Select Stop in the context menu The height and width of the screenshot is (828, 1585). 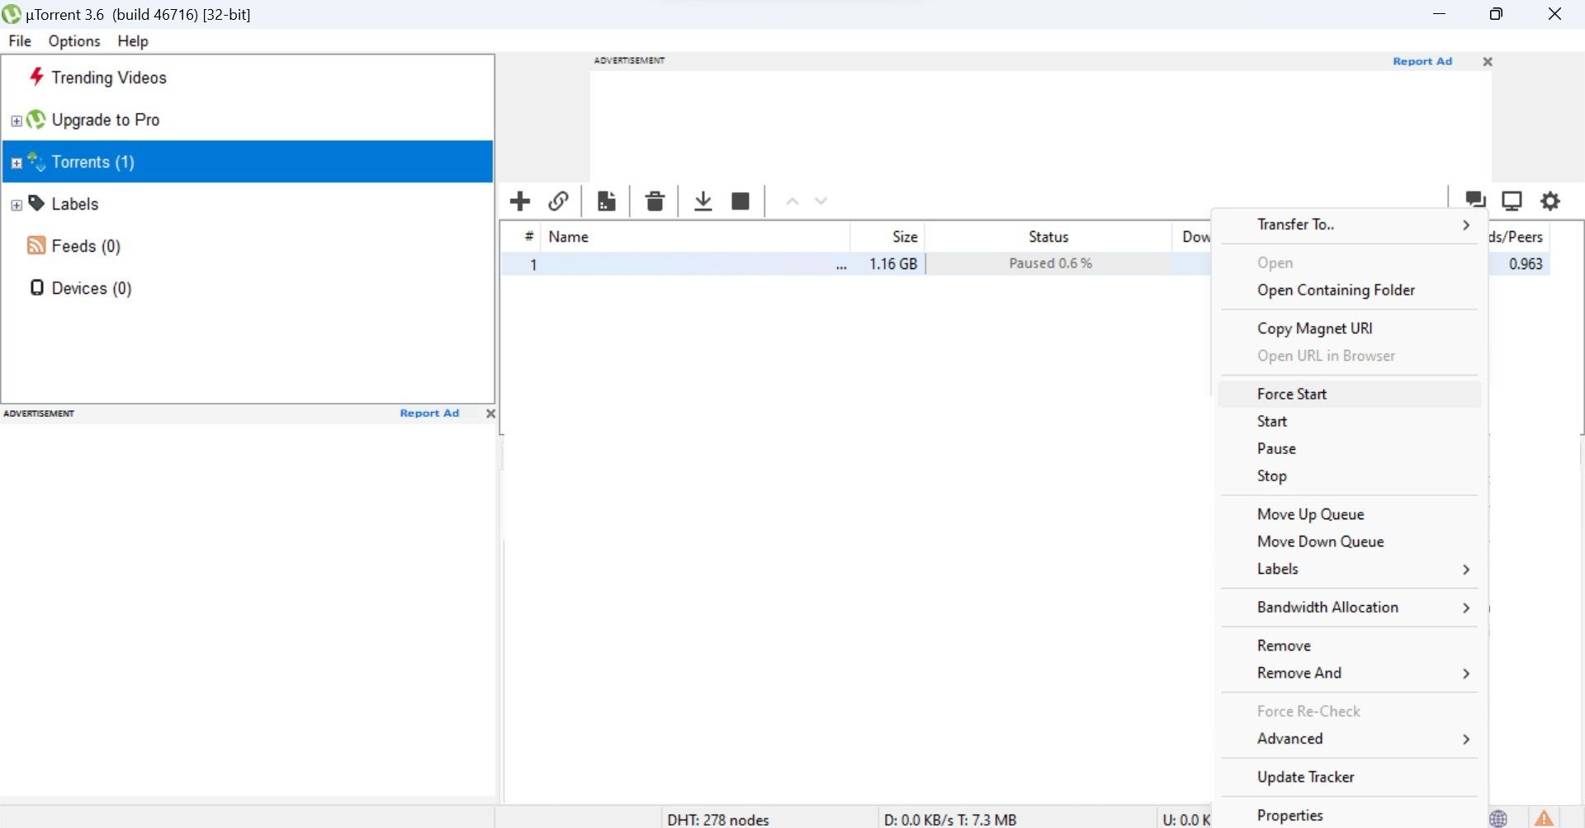pyautogui.click(x=1350, y=476)
